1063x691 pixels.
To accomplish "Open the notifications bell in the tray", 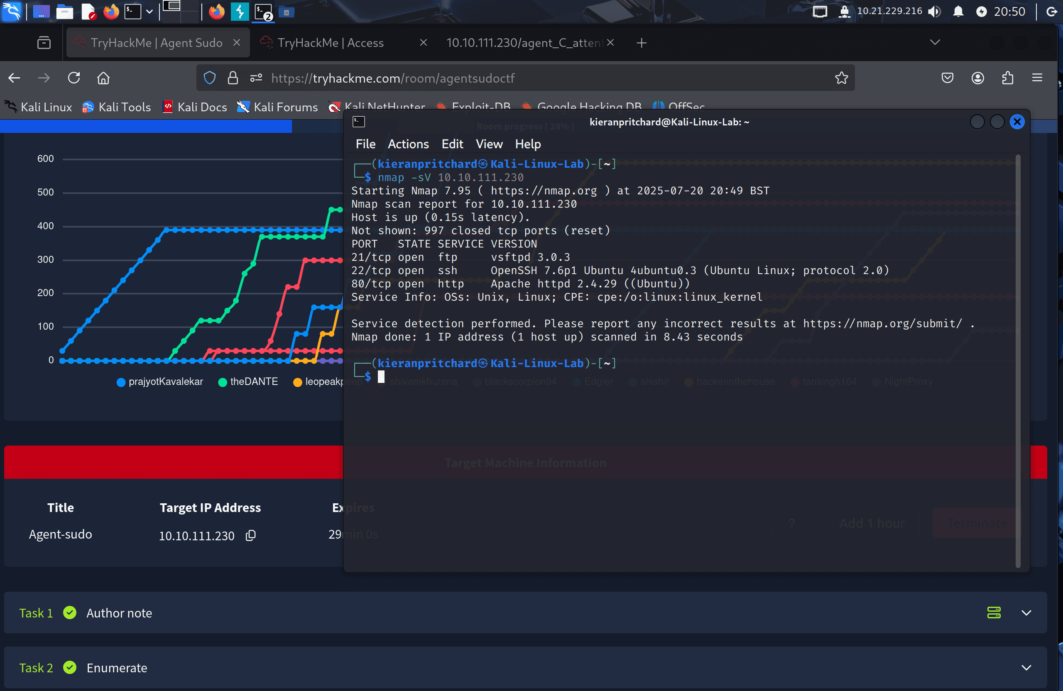I will [x=958, y=11].
